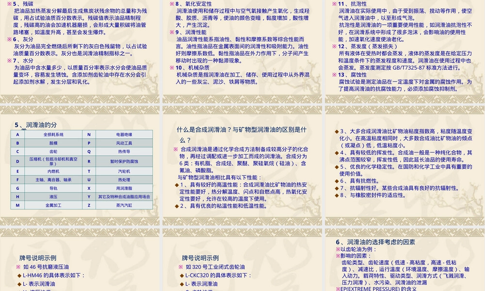The height and width of the screenshot is (291, 485).
Task: Click table cell 电器绝缘 in row N
Action: click(x=124, y=134)
